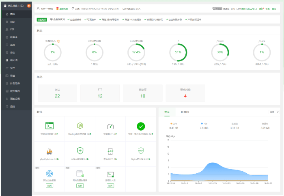The height and width of the screenshot is (196, 284).
Task: Expand the network interface dropdown in traffic panel
Action: pos(274,112)
